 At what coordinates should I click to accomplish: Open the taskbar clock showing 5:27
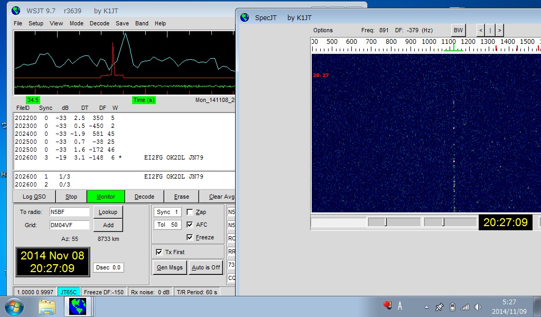click(x=509, y=306)
